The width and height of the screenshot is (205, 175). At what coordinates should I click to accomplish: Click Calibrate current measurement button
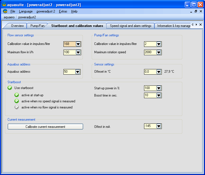[x=45, y=127]
